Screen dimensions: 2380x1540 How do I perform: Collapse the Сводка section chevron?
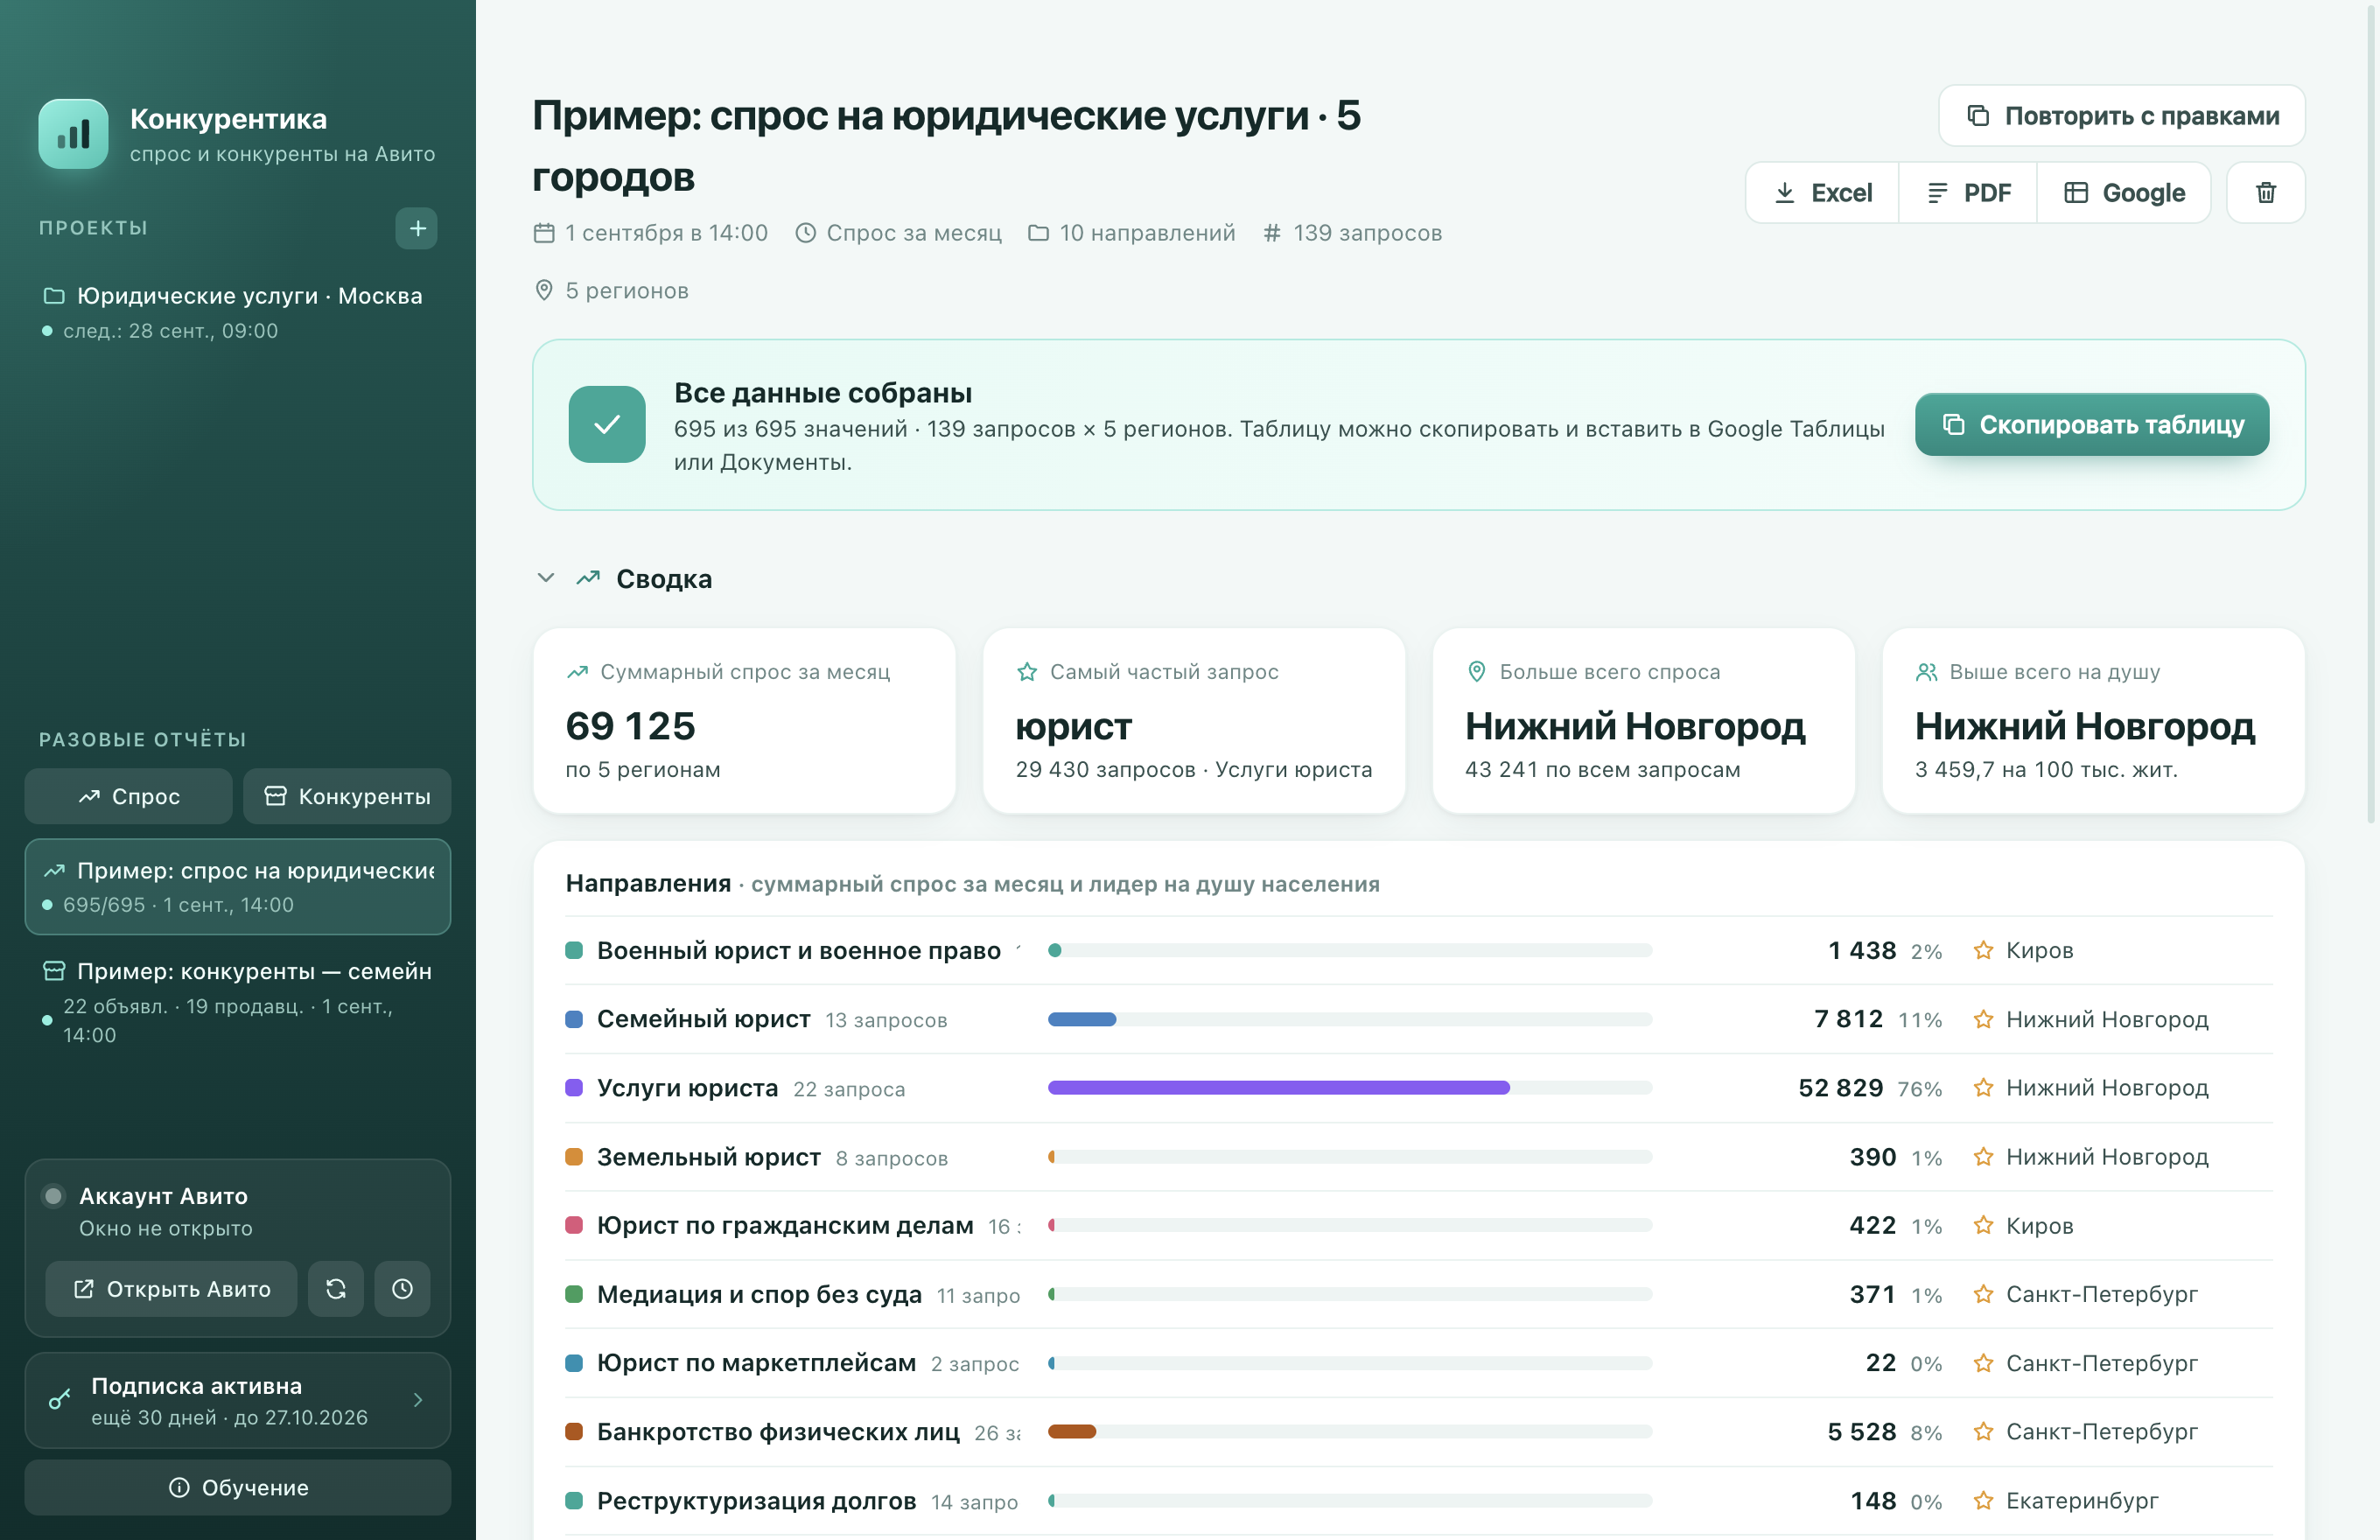click(x=546, y=578)
